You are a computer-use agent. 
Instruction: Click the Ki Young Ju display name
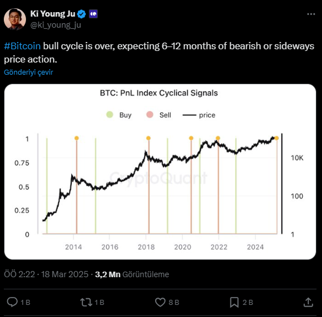(53, 14)
